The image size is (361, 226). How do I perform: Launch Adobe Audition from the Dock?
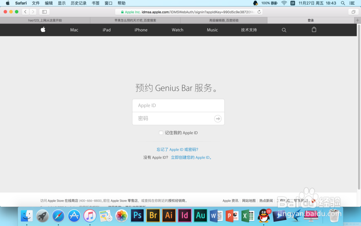pyautogui.click(x=200, y=216)
